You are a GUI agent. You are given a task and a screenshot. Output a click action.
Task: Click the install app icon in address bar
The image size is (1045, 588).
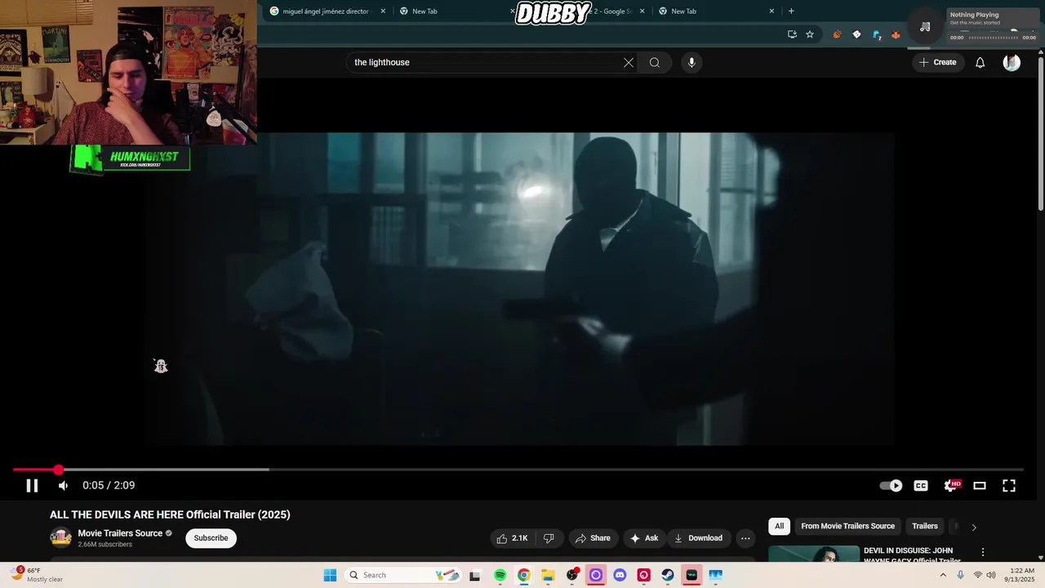point(792,34)
